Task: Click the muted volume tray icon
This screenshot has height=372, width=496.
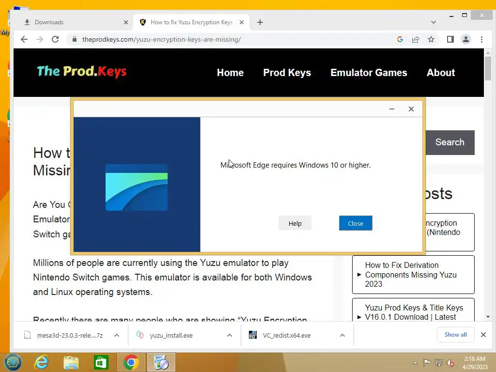Action: click(x=450, y=362)
